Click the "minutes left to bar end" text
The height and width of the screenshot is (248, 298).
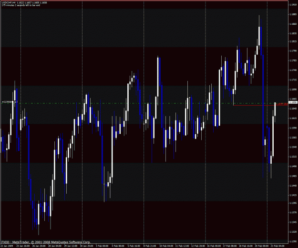(21, 5)
